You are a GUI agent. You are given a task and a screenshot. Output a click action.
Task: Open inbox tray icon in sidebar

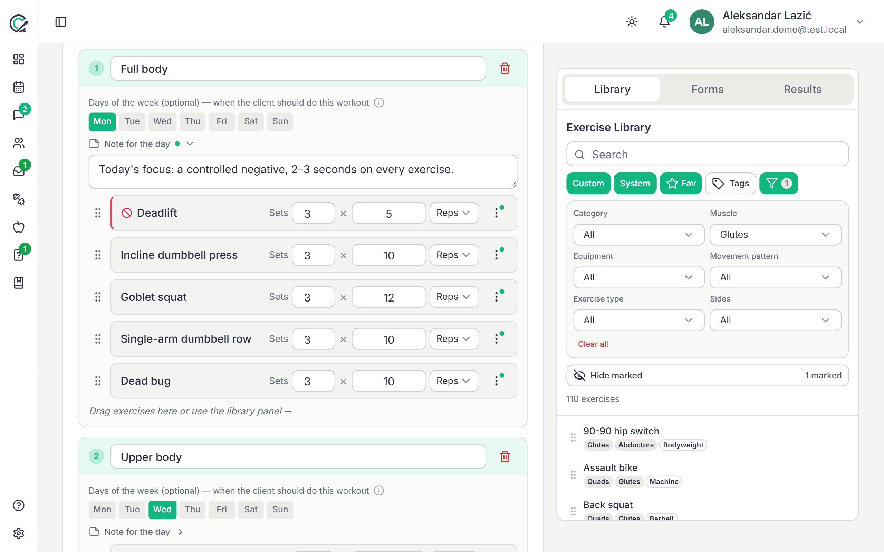pos(19,171)
